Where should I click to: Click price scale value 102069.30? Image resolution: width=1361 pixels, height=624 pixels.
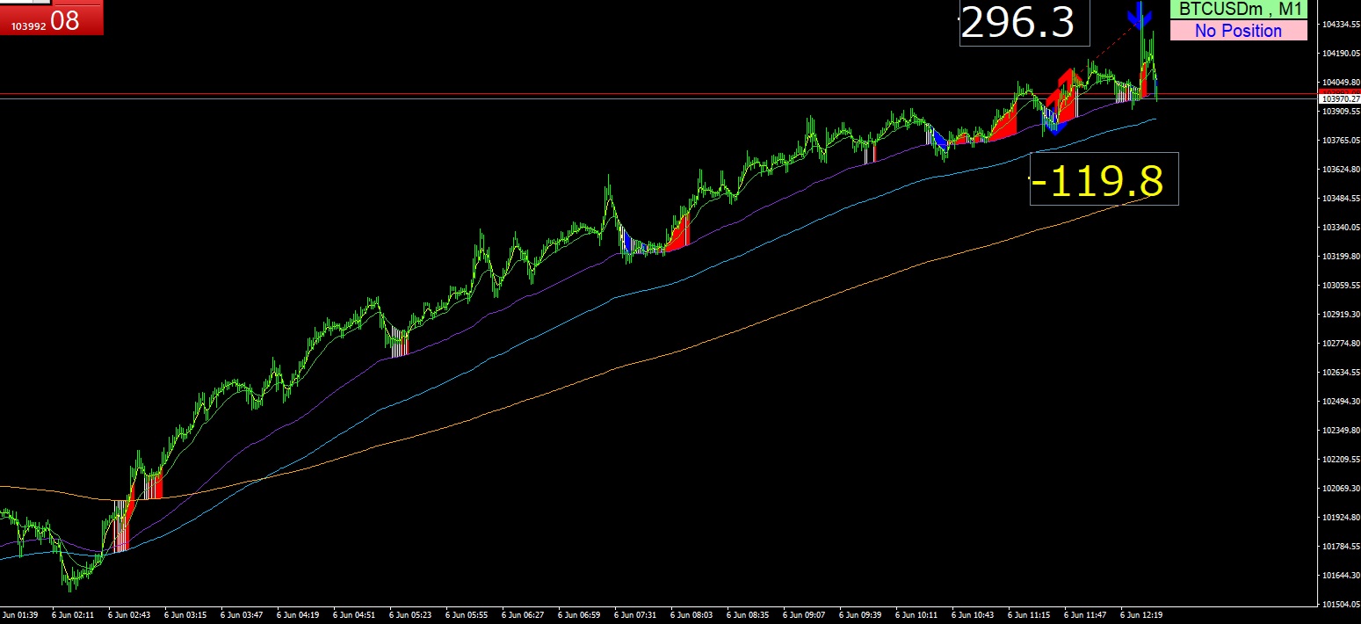pos(1341,488)
